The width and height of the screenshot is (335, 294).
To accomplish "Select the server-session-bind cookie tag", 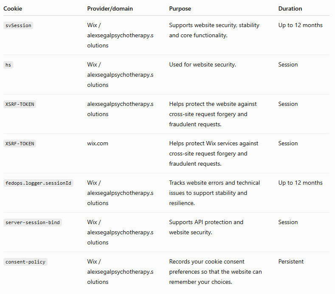I will coord(32,222).
